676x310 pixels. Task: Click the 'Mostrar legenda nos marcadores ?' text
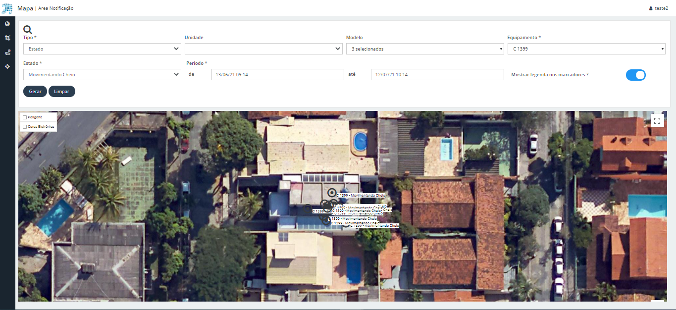point(550,75)
